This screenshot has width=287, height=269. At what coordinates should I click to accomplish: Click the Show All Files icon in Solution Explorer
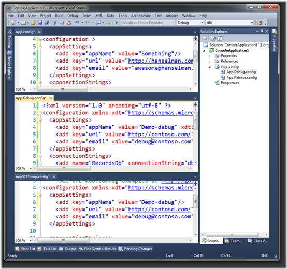(213, 38)
